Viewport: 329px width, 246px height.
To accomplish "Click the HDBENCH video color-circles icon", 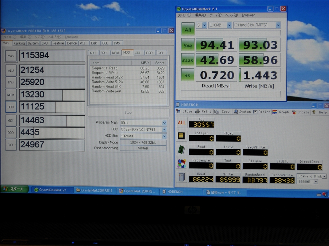I will click(182, 164).
